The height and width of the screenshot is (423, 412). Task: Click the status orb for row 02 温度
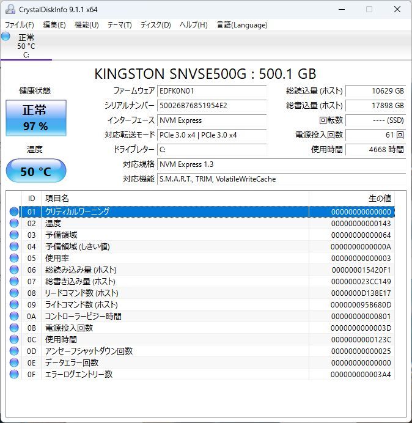pos(14,223)
